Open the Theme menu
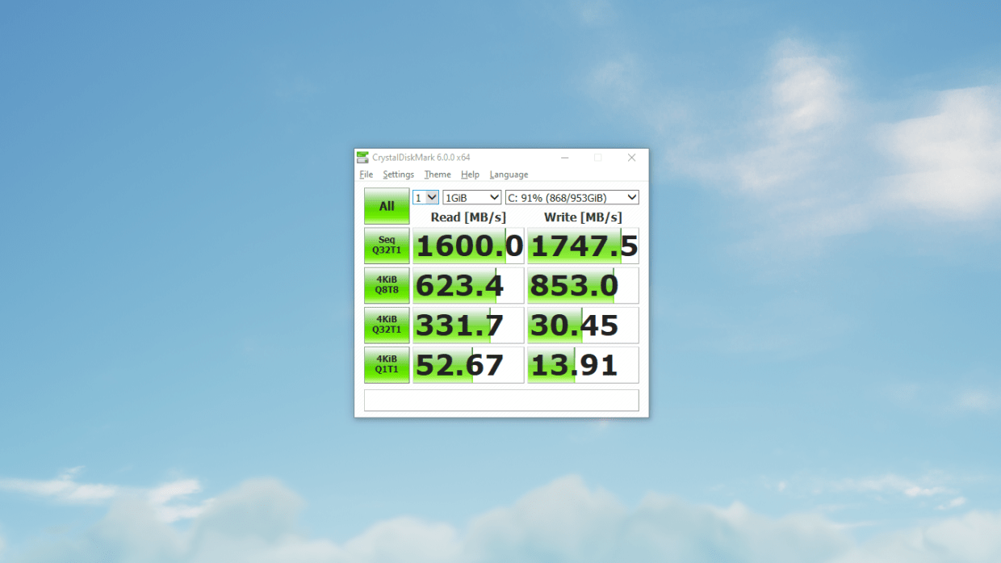The height and width of the screenshot is (563, 1001). (x=438, y=174)
